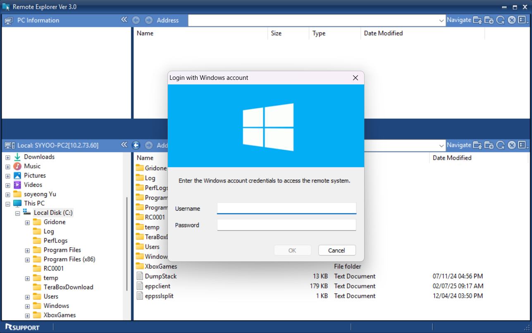Click the eppclient file icon in list

click(140, 286)
